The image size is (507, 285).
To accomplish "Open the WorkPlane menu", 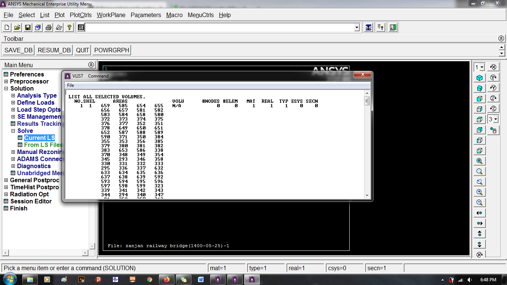I will coord(111,15).
